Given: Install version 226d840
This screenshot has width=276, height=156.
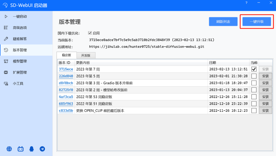Looking at the screenshot, I should click(x=265, y=76).
